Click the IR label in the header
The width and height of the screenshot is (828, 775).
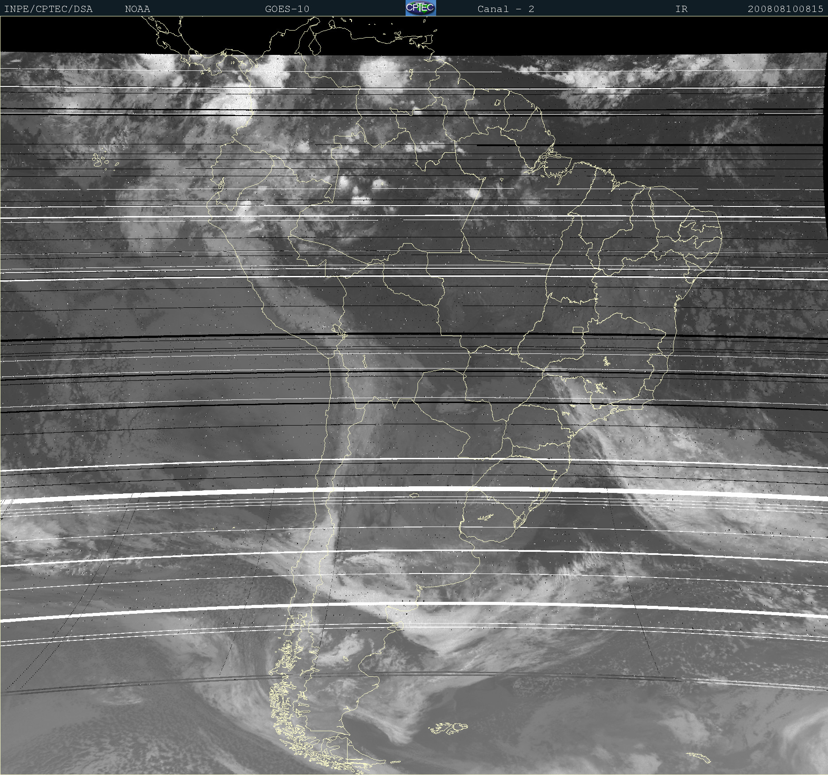pos(681,9)
